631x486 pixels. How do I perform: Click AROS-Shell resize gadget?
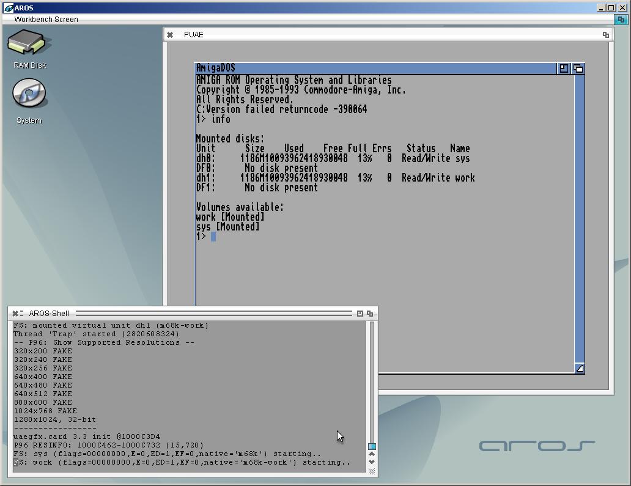click(372, 471)
